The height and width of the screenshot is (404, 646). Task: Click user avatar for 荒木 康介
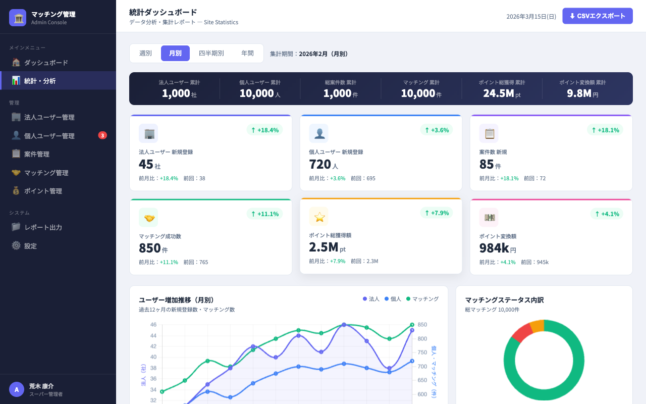point(17,389)
